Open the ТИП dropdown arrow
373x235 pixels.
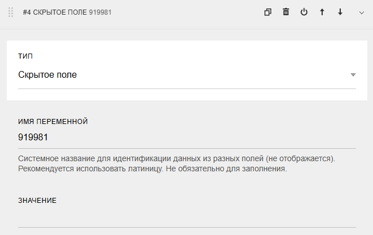click(x=353, y=75)
